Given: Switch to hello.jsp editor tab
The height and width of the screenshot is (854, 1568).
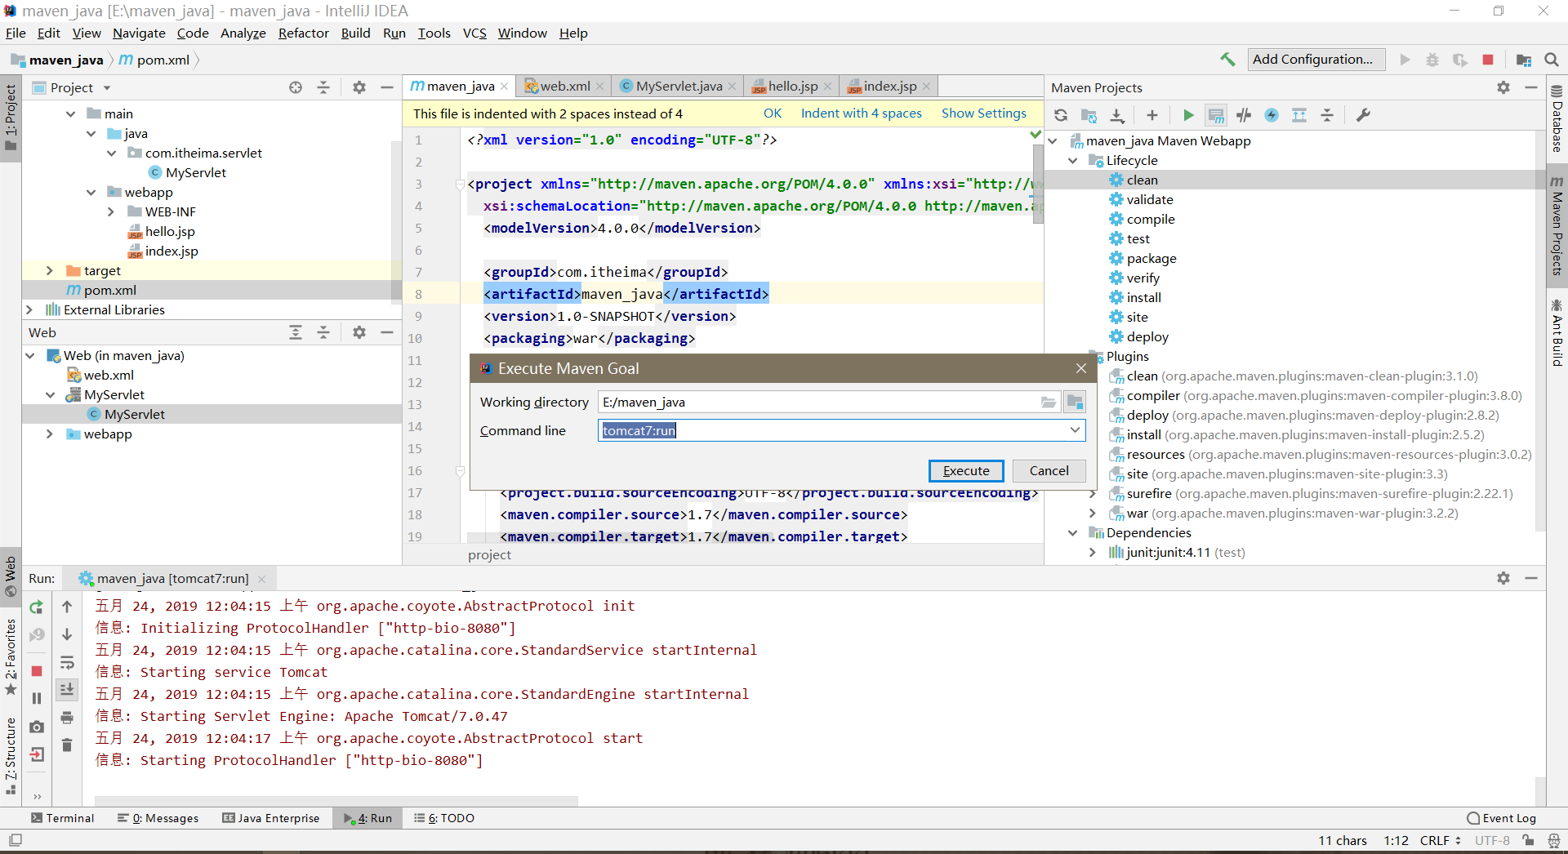Looking at the screenshot, I should (791, 86).
